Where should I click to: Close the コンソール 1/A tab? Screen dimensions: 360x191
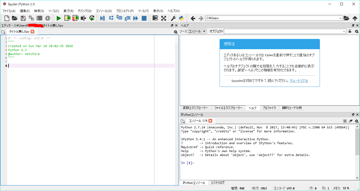pos(210,121)
